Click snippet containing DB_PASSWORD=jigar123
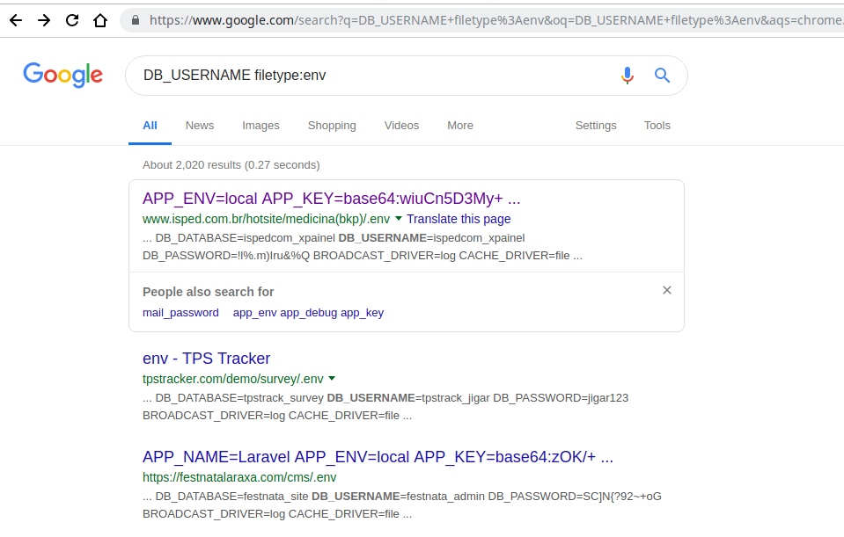Screen dimensions: 844x537 385,406
